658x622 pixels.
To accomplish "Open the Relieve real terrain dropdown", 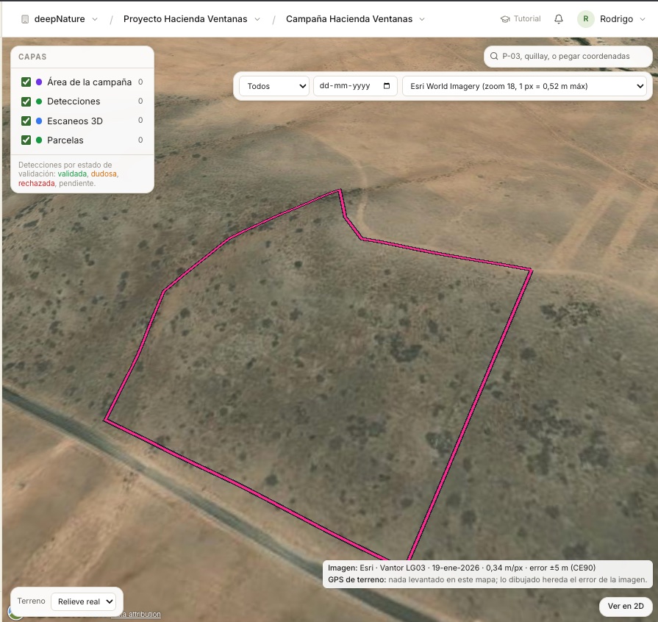I will (84, 601).
